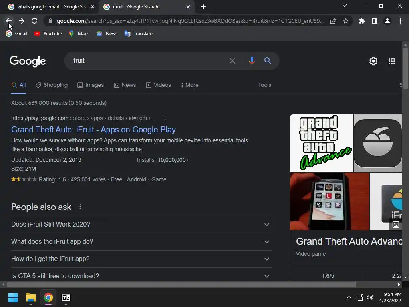
Task: View more images in the knowledge panel
Action: click(396, 225)
